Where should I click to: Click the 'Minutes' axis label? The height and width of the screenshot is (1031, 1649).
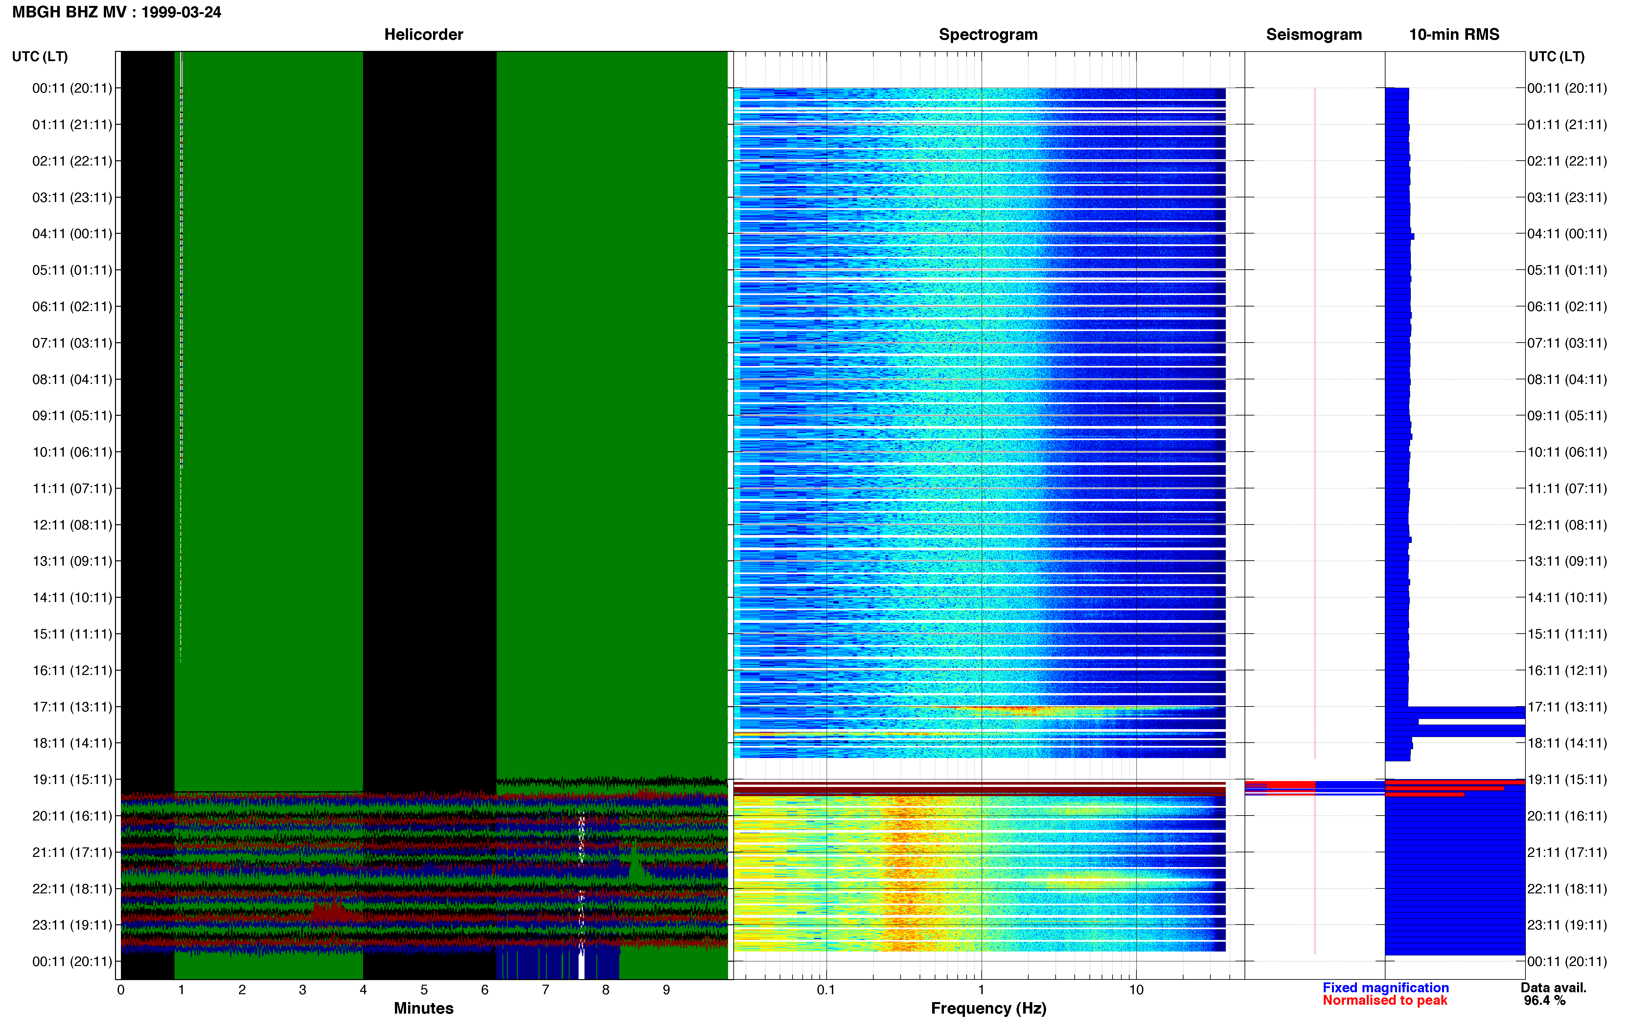tap(424, 1008)
